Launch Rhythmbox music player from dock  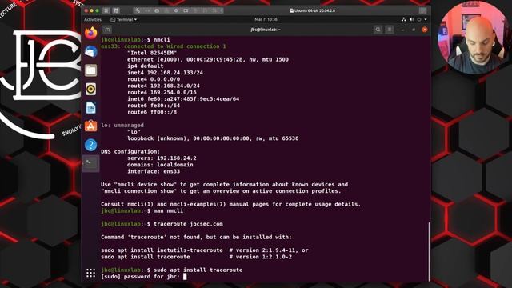(x=90, y=89)
